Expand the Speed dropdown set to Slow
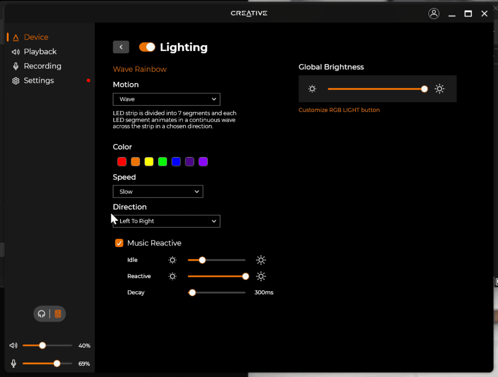The width and height of the screenshot is (498, 377). coord(158,192)
